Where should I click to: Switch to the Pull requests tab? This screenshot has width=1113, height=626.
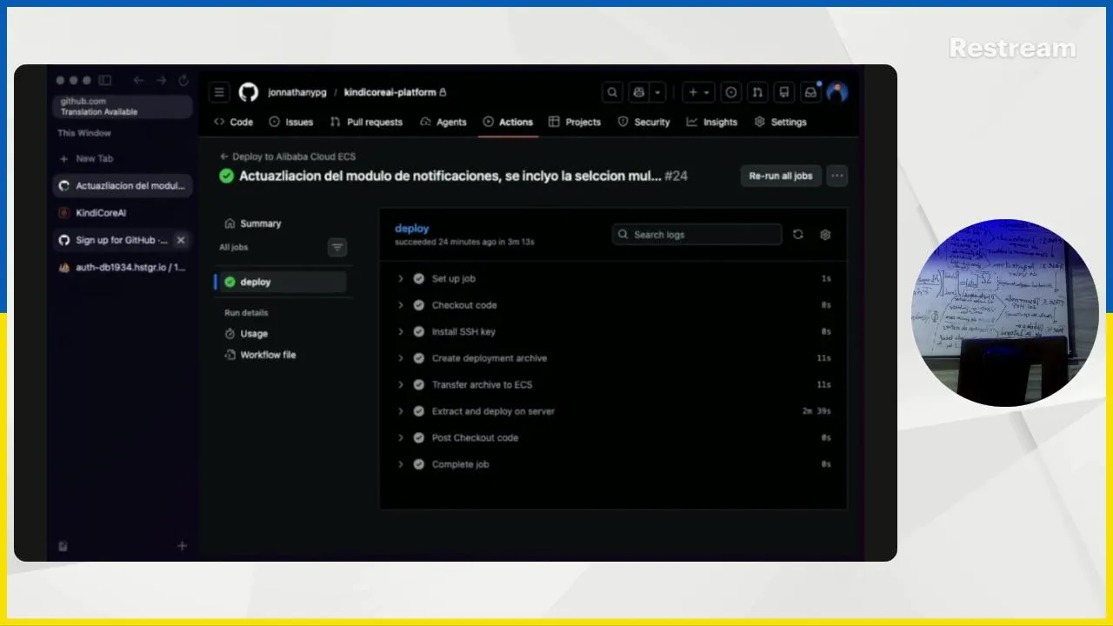366,123
